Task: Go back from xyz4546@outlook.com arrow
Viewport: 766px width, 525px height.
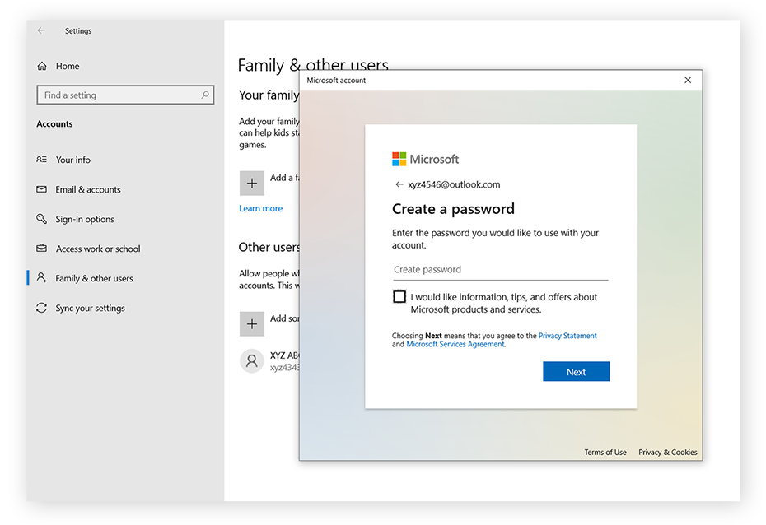Action: pos(399,184)
